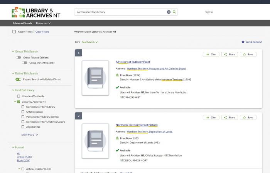The image size is (270, 173).
Task: Click the Library & Archives NT logo
Action: pyautogui.click(x=36, y=13)
